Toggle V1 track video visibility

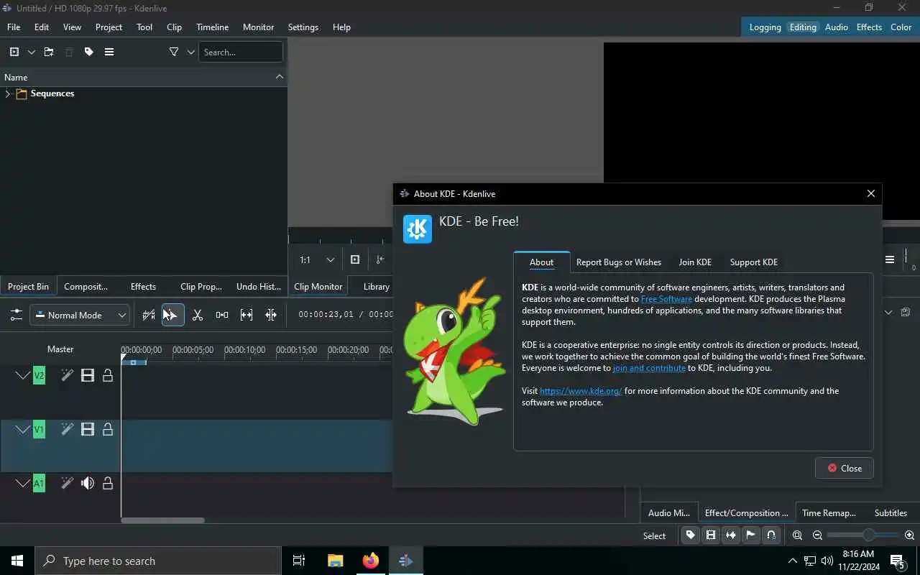click(x=88, y=429)
